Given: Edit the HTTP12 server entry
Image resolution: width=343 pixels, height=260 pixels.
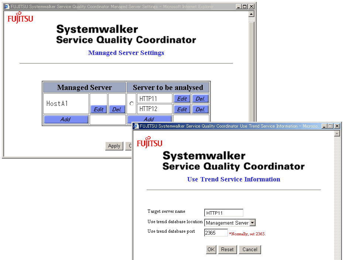Looking at the screenshot, I should click(182, 110).
